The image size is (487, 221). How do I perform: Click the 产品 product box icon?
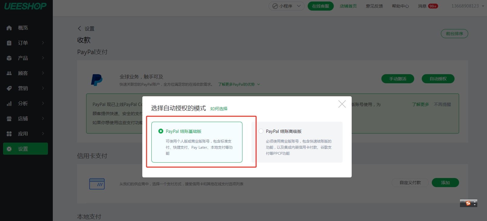tap(9, 58)
